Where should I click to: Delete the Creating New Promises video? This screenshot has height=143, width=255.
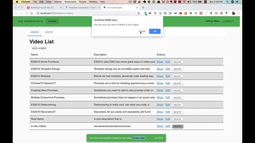tap(177, 91)
